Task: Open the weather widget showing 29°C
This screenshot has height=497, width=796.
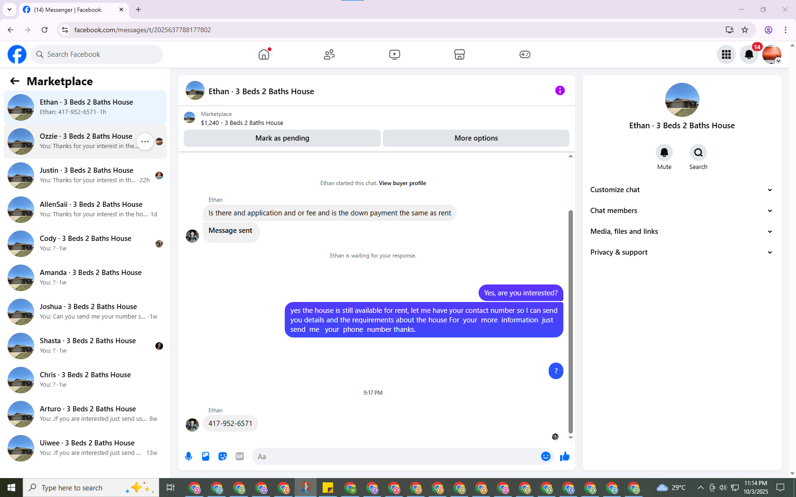Action: click(671, 488)
